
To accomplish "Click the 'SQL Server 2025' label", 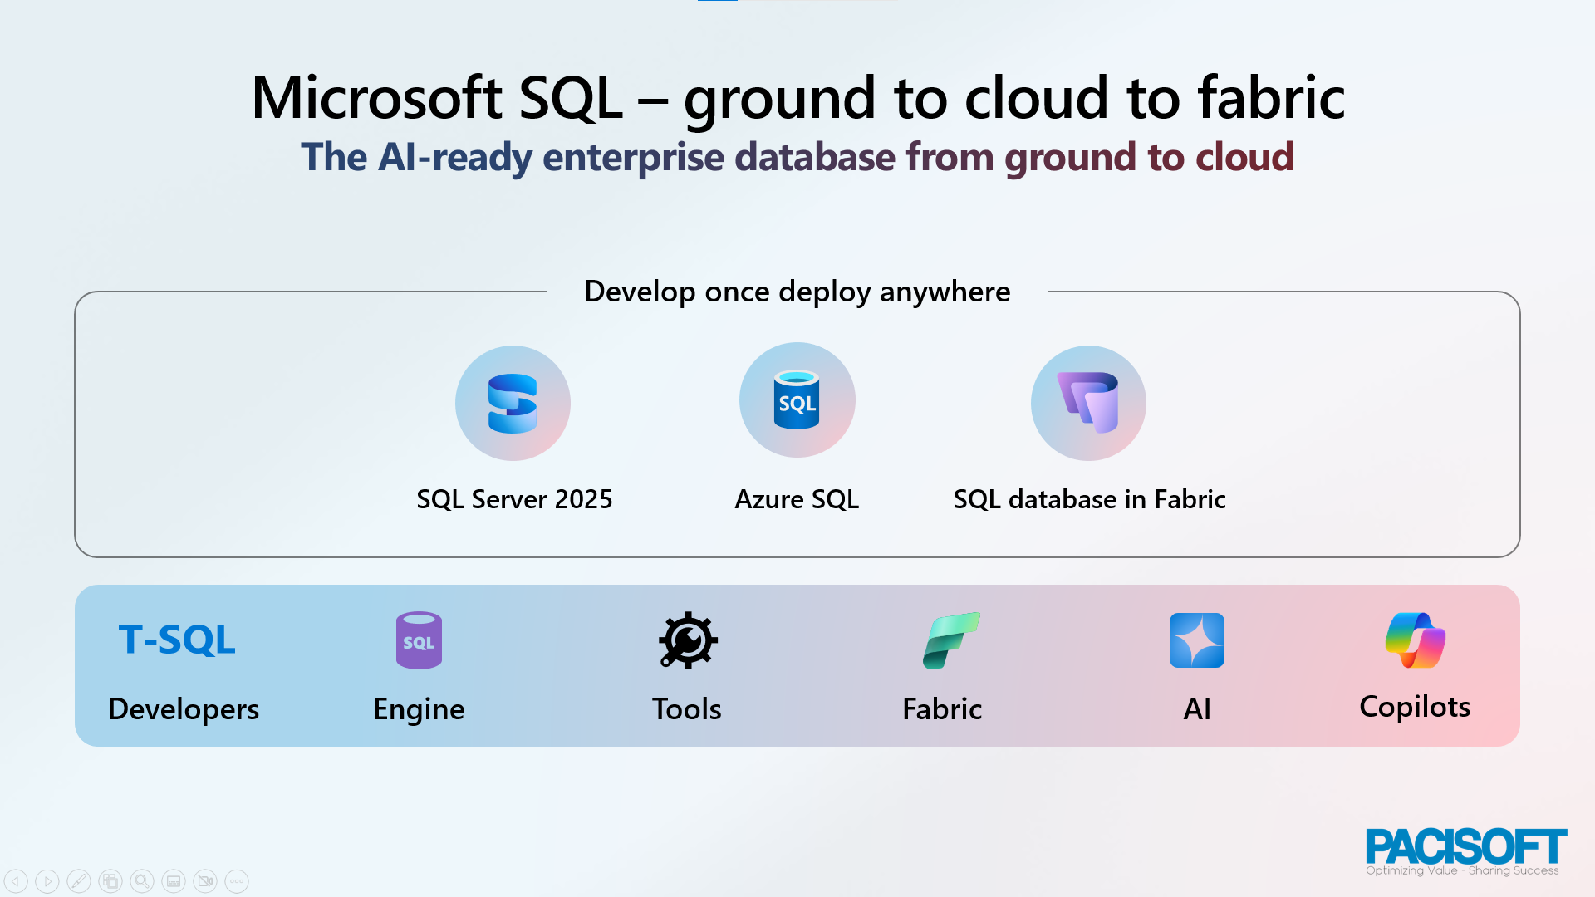I will 514,499.
